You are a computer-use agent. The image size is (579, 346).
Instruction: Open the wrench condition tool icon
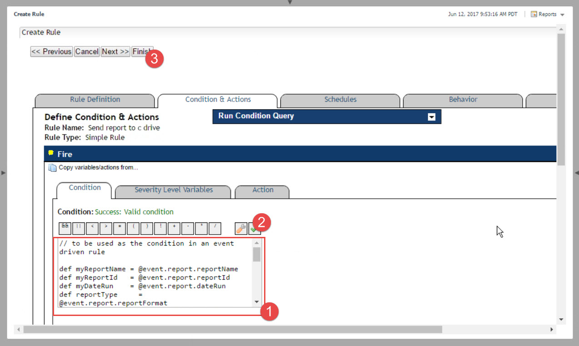click(241, 228)
